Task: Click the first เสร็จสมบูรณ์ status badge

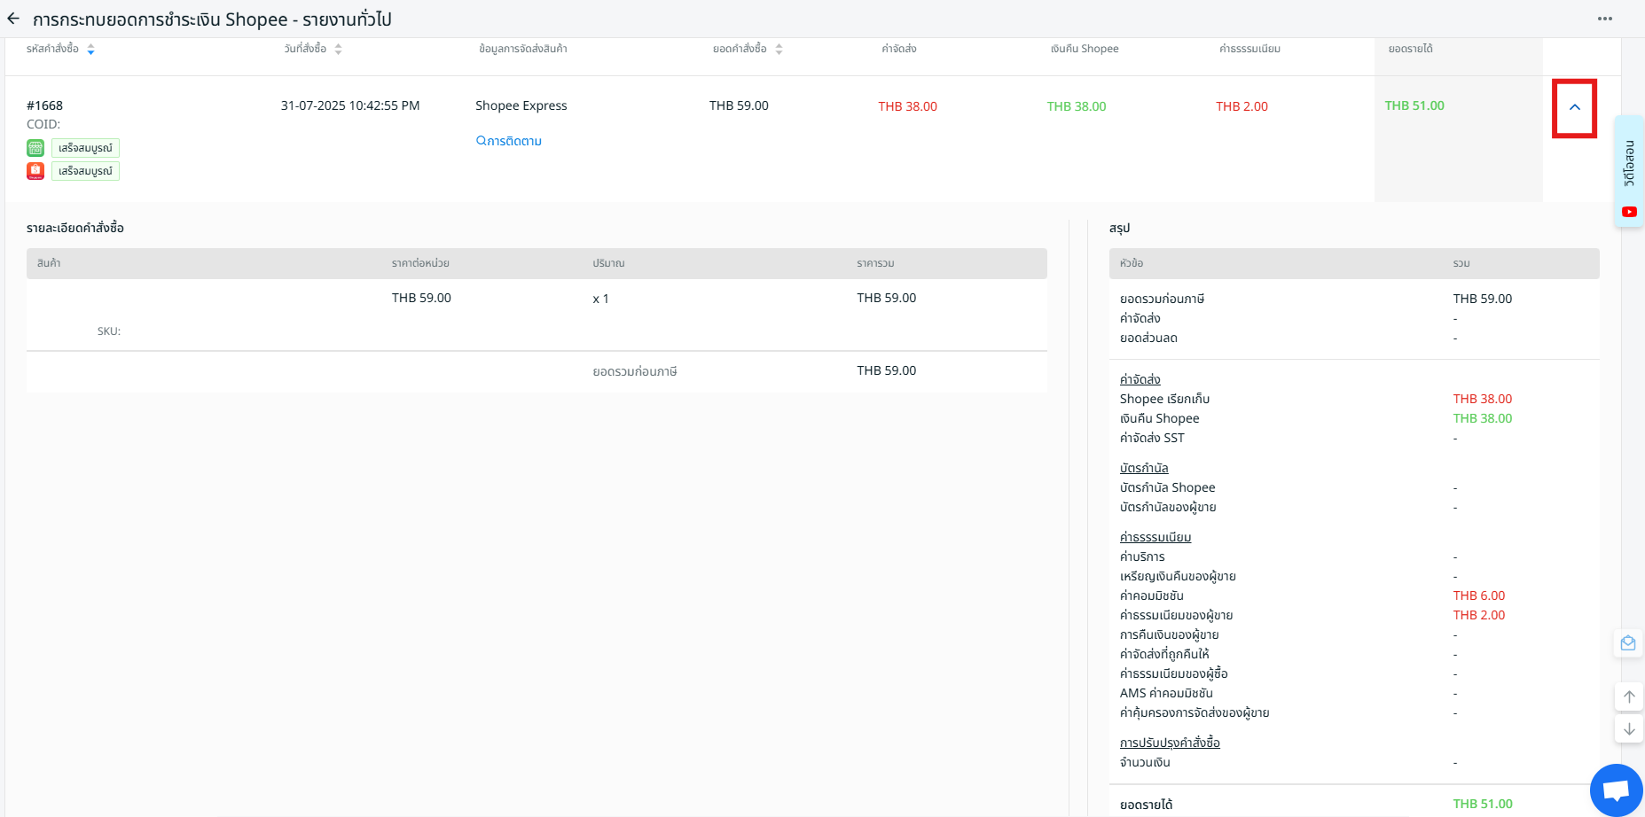Action: click(85, 148)
